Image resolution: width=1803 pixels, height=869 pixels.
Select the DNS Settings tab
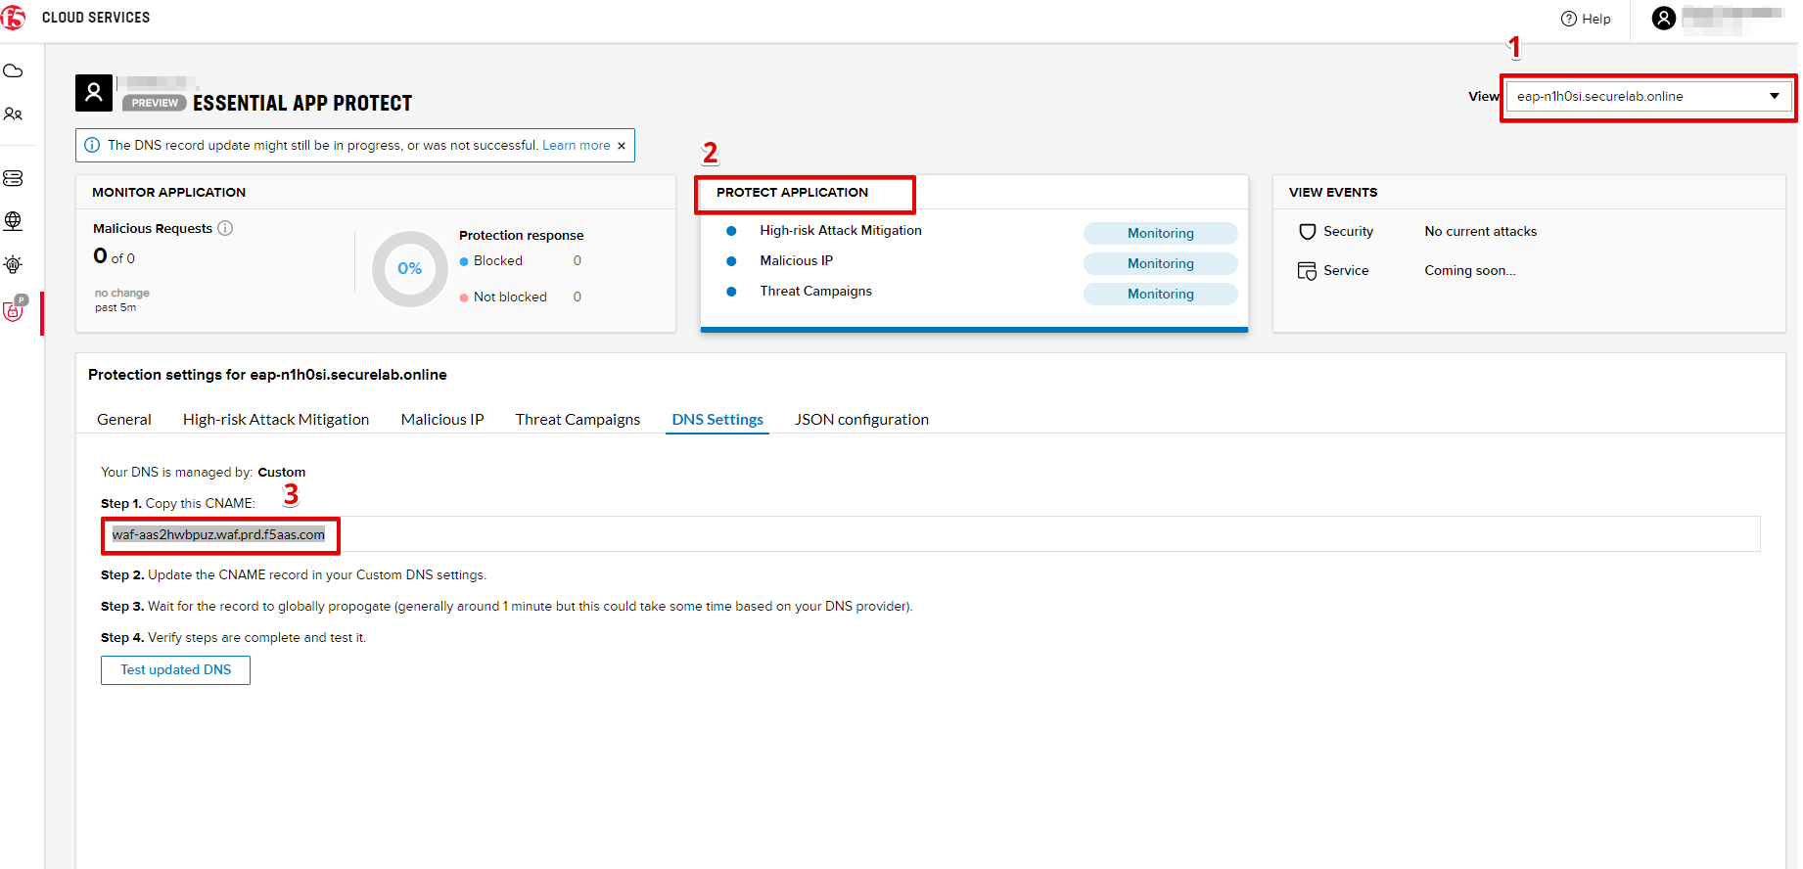coord(717,420)
